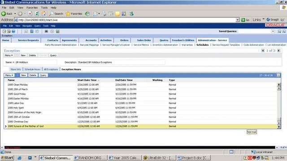Image resolution: width=287 pixels, height=161 pixels.
Task: Open the Saved Queries dropdown
Action: point(273,31)
